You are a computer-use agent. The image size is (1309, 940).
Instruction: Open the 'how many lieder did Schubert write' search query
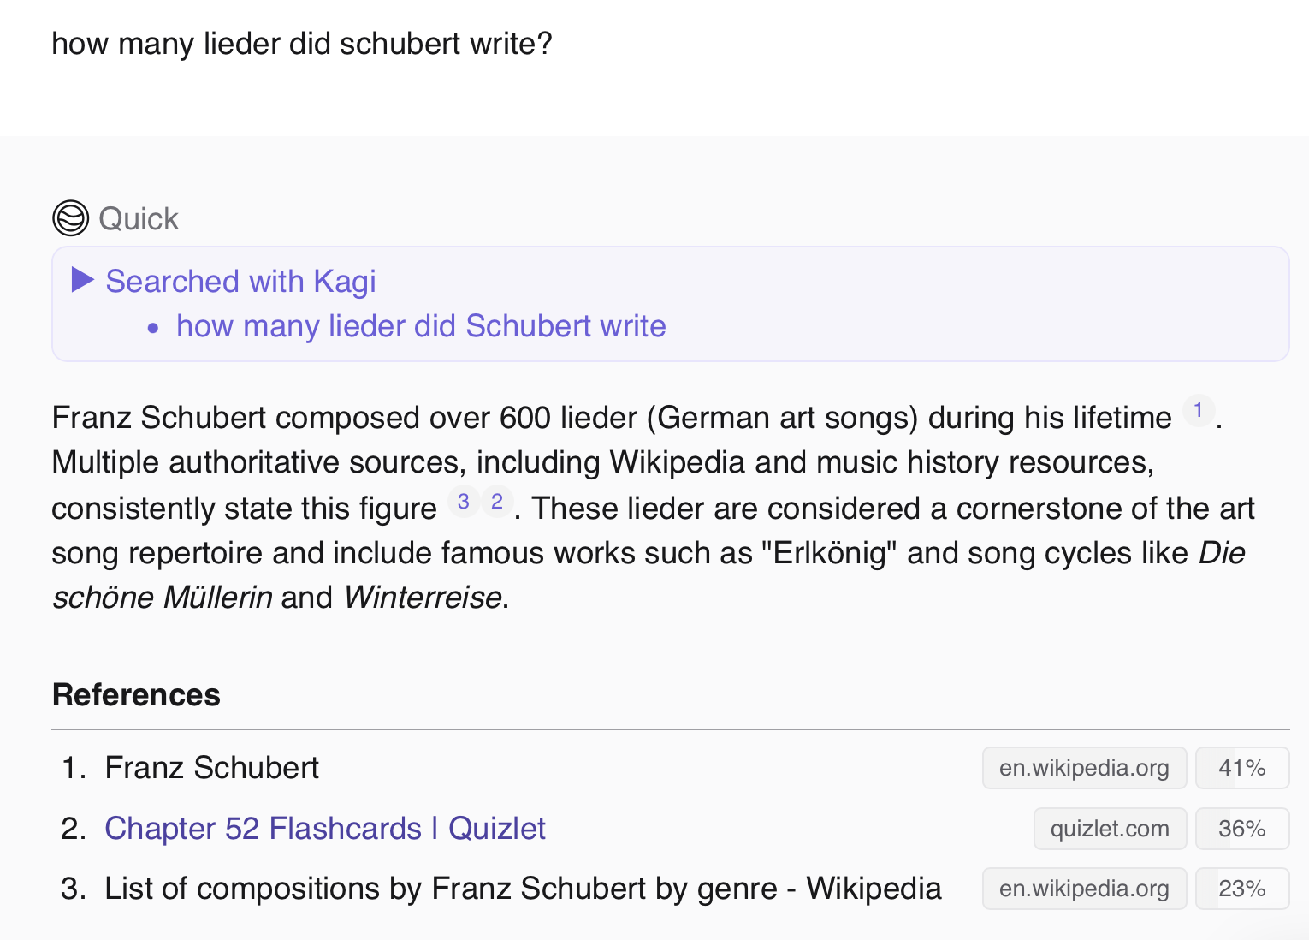click(421, 326)
